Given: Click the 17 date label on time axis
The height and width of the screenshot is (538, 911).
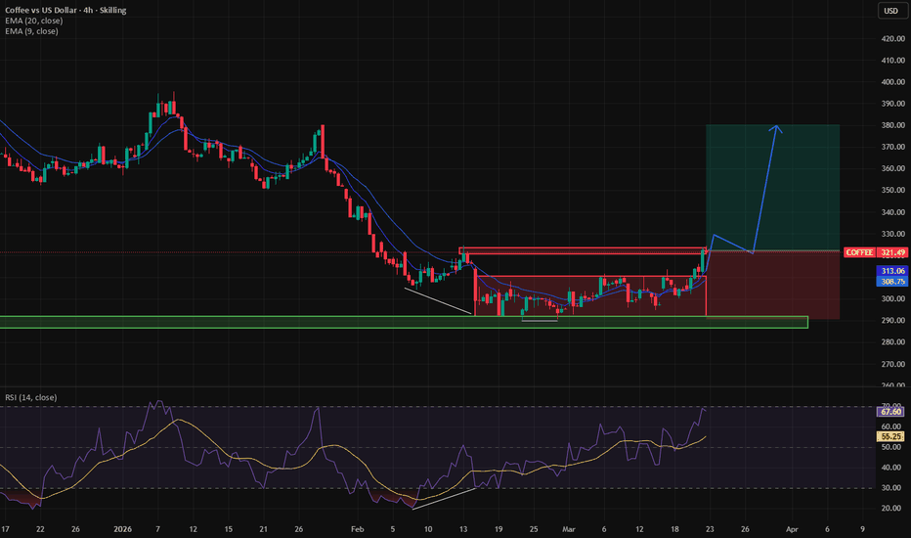Looking at the screenshot, I should coord(5,529).
